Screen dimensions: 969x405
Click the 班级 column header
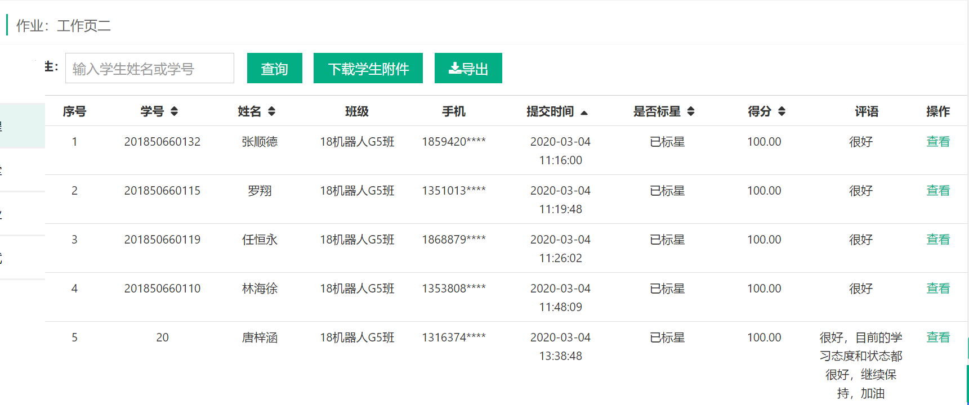point(357,111)
